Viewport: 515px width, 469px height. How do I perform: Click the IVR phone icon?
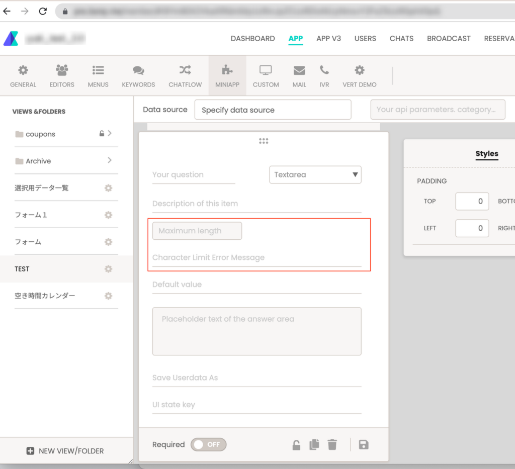coord(324,70)
